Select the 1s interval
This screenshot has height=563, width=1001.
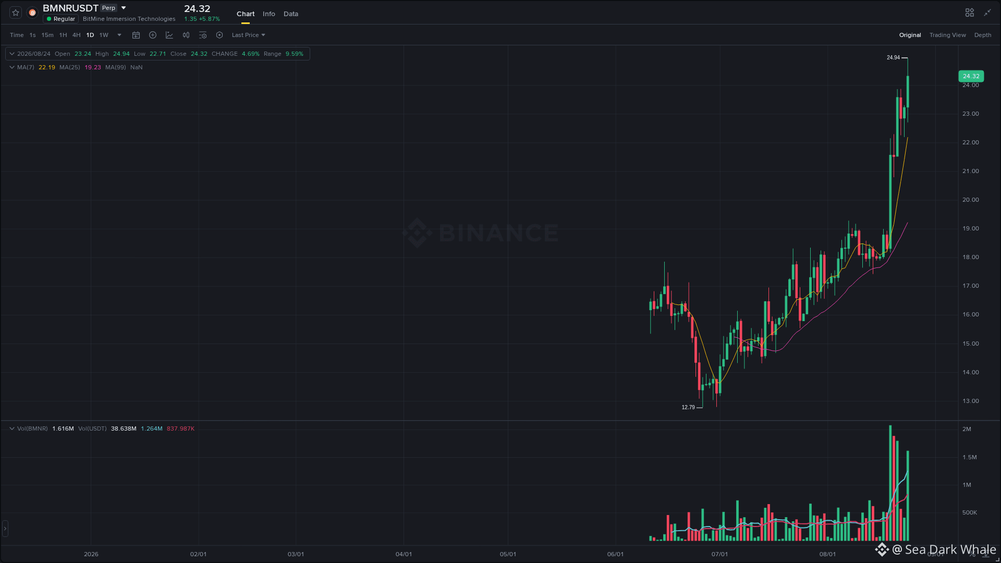(32, 35)
